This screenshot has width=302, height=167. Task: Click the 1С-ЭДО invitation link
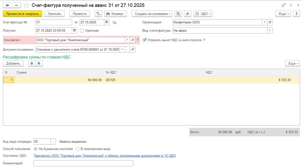104,156
